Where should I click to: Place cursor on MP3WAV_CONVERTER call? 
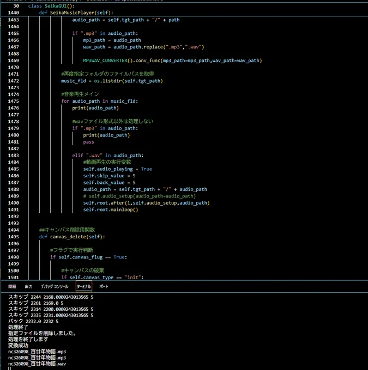[172, 60]
